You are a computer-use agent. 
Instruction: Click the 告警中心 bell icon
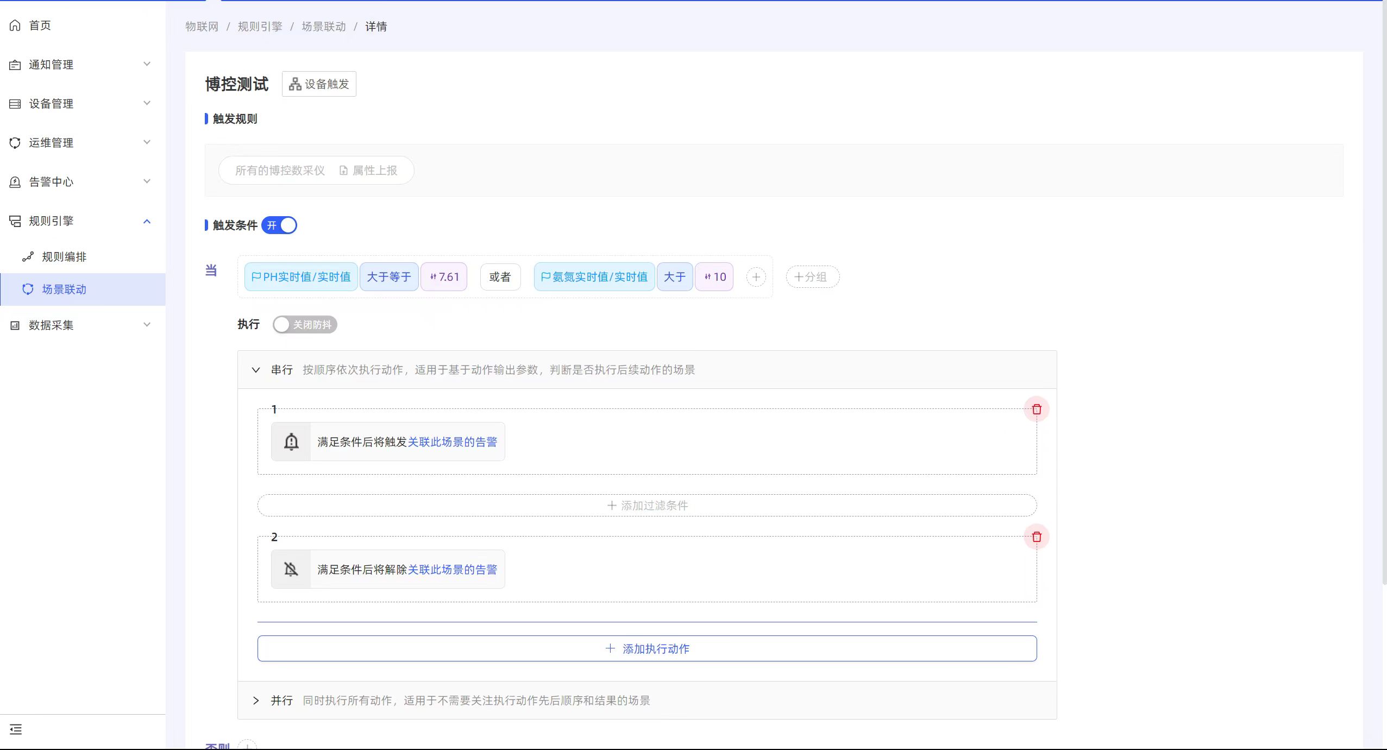(15, 182)
